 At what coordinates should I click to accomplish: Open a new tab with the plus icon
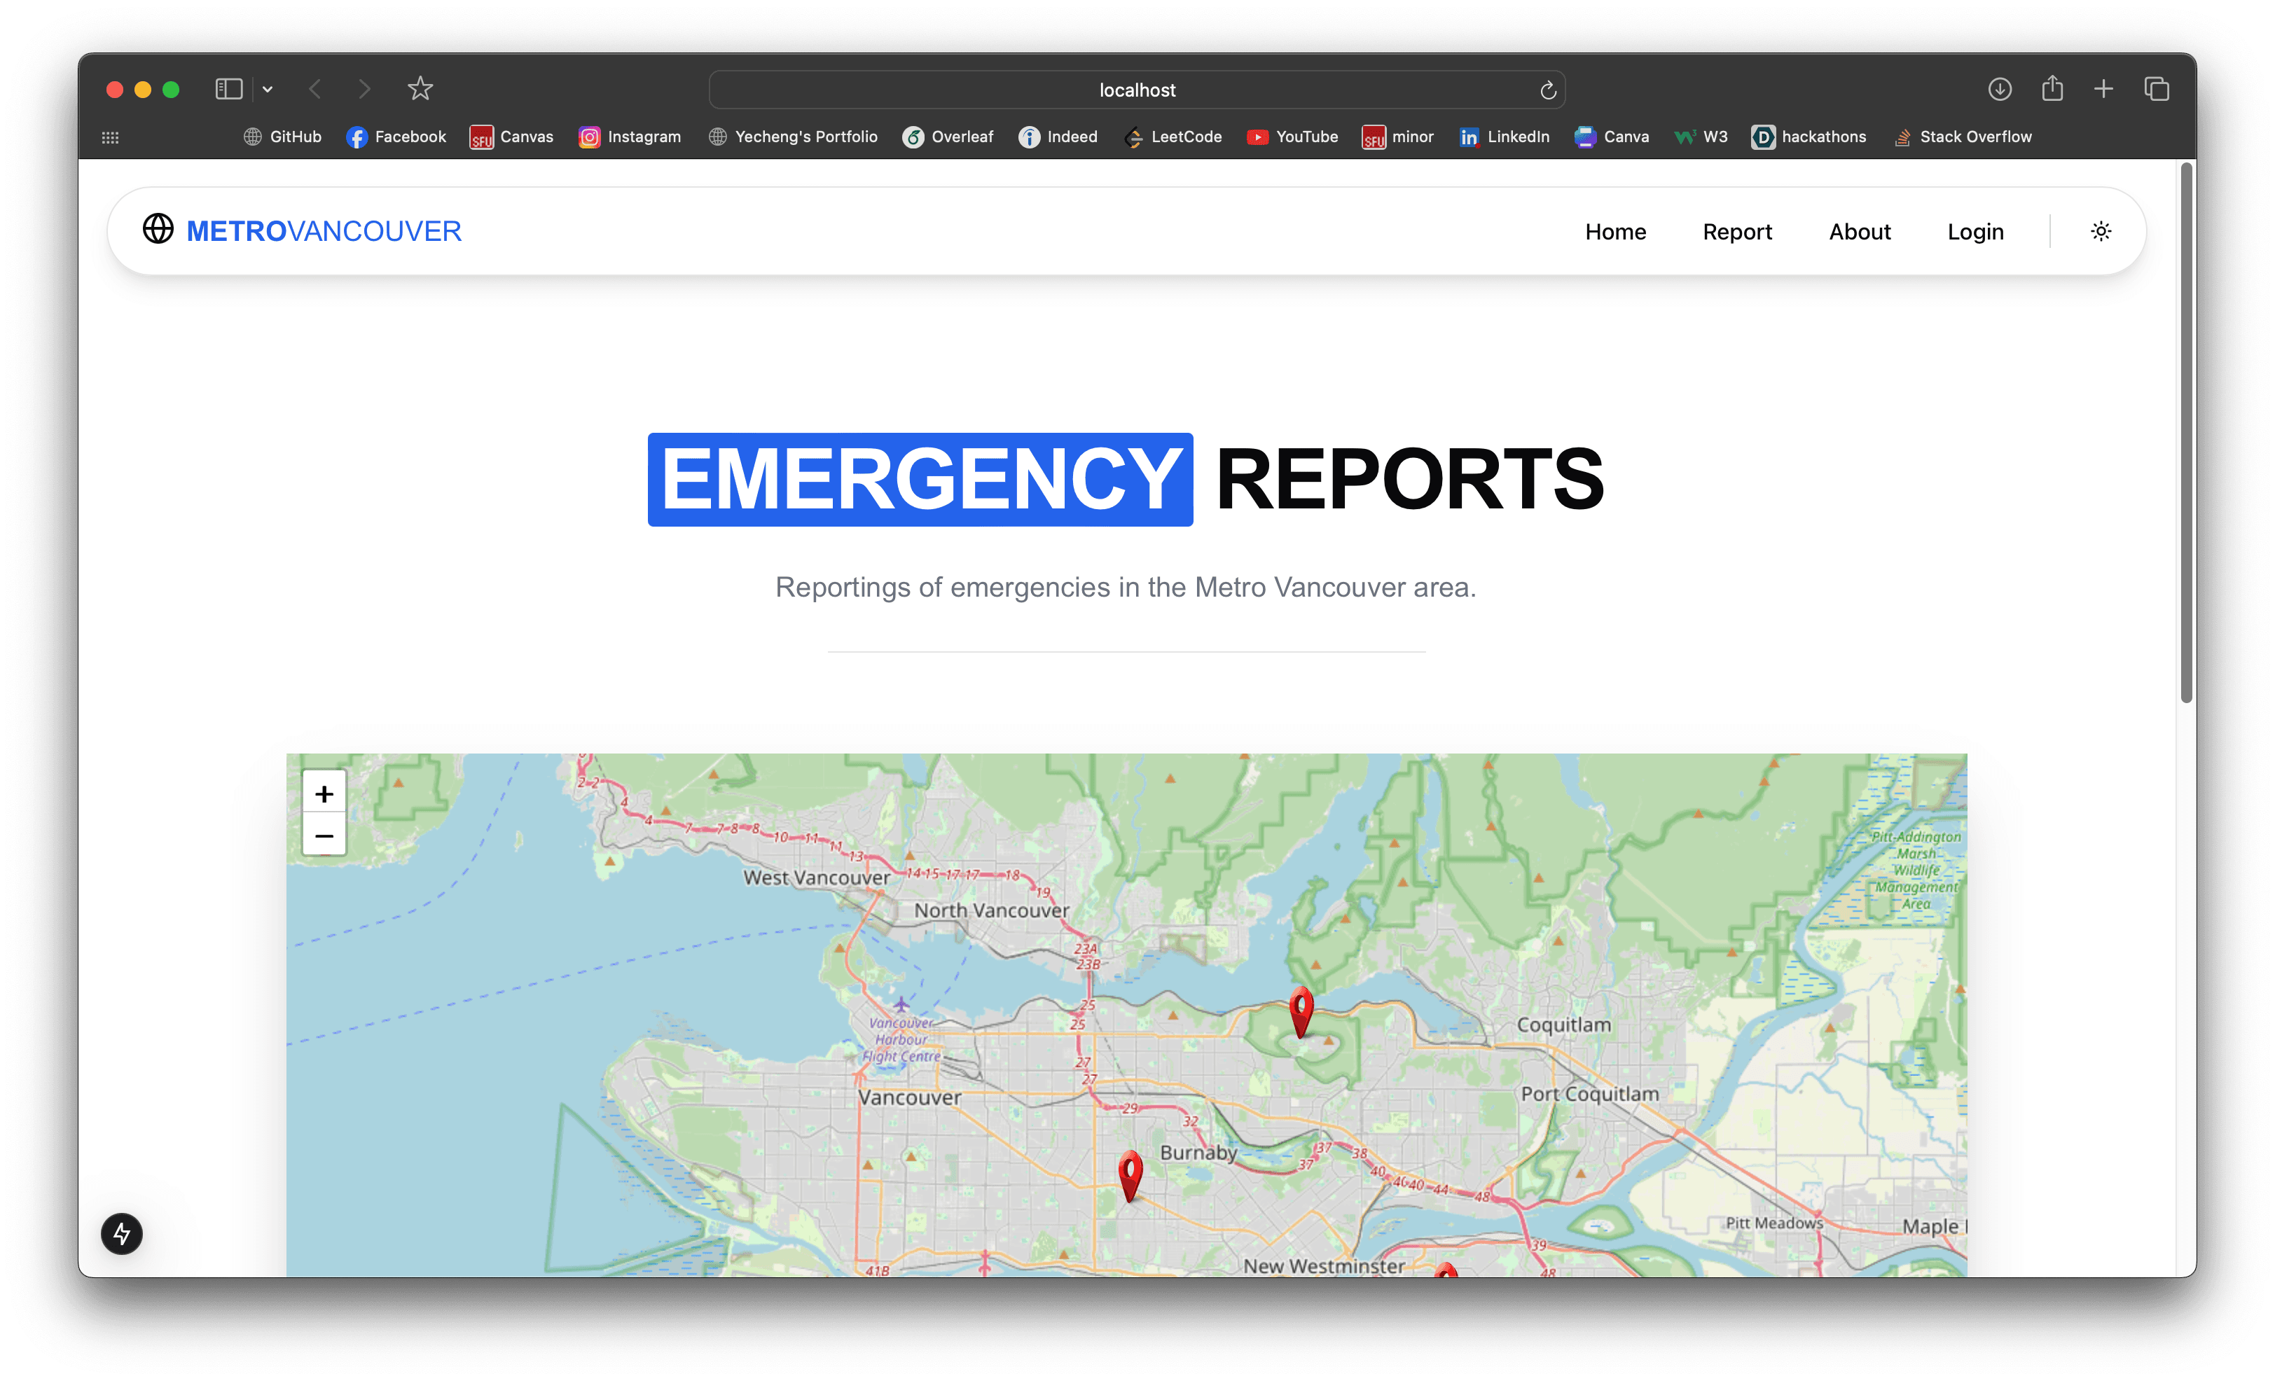2103,89
